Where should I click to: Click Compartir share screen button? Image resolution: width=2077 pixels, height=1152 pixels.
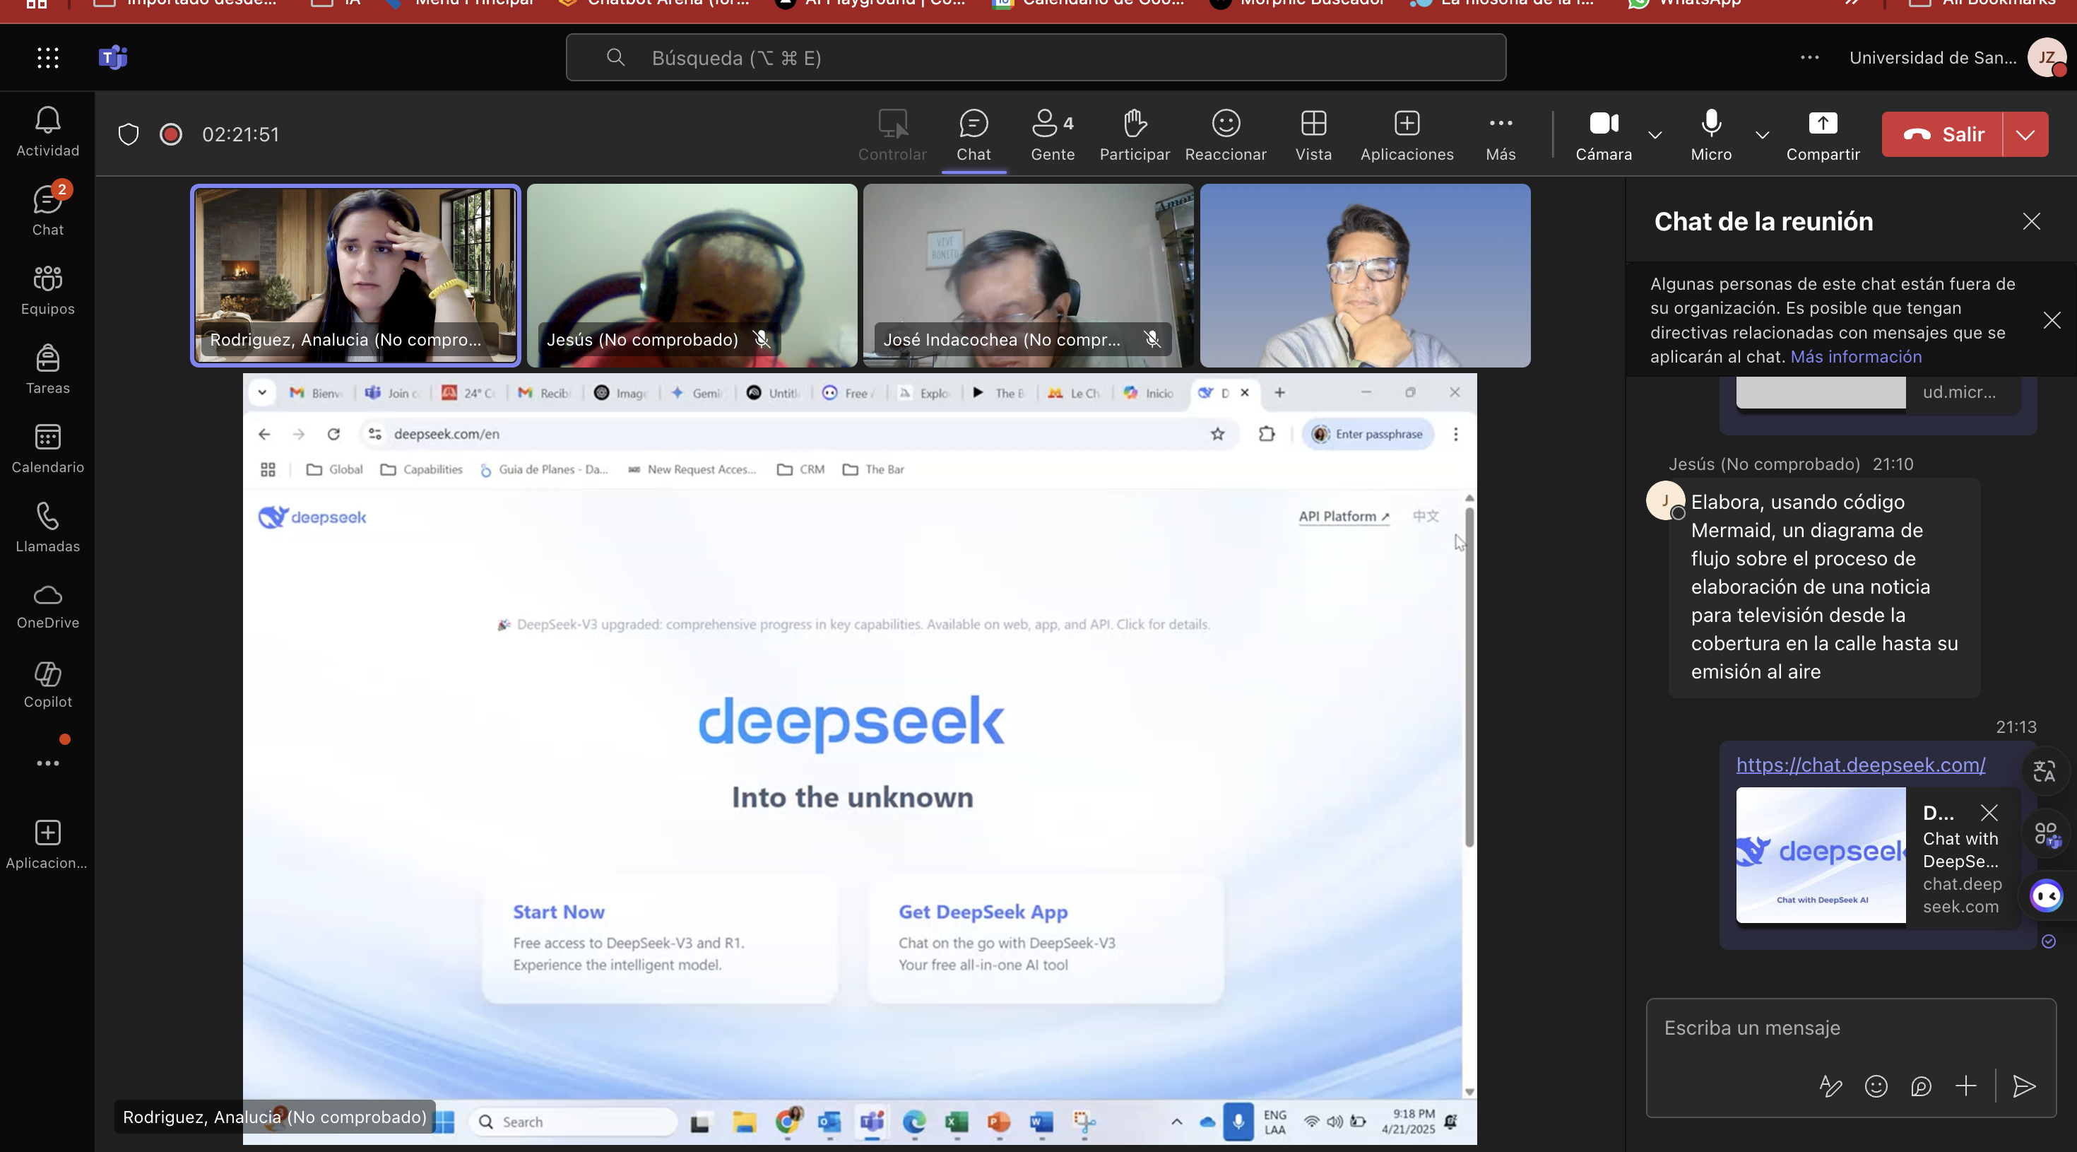coord(1822,135)
